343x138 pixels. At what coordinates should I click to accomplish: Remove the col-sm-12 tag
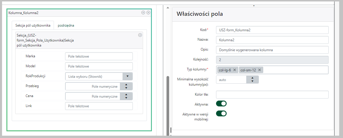pos(259,70)
